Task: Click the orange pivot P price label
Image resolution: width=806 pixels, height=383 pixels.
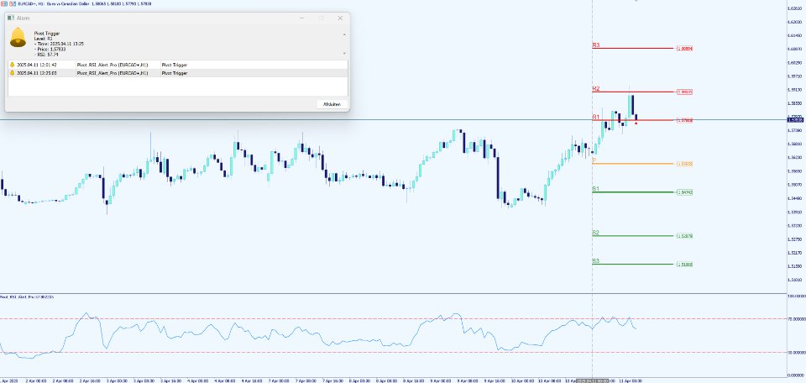Action: pyautogui.click(x=686, y=163)
